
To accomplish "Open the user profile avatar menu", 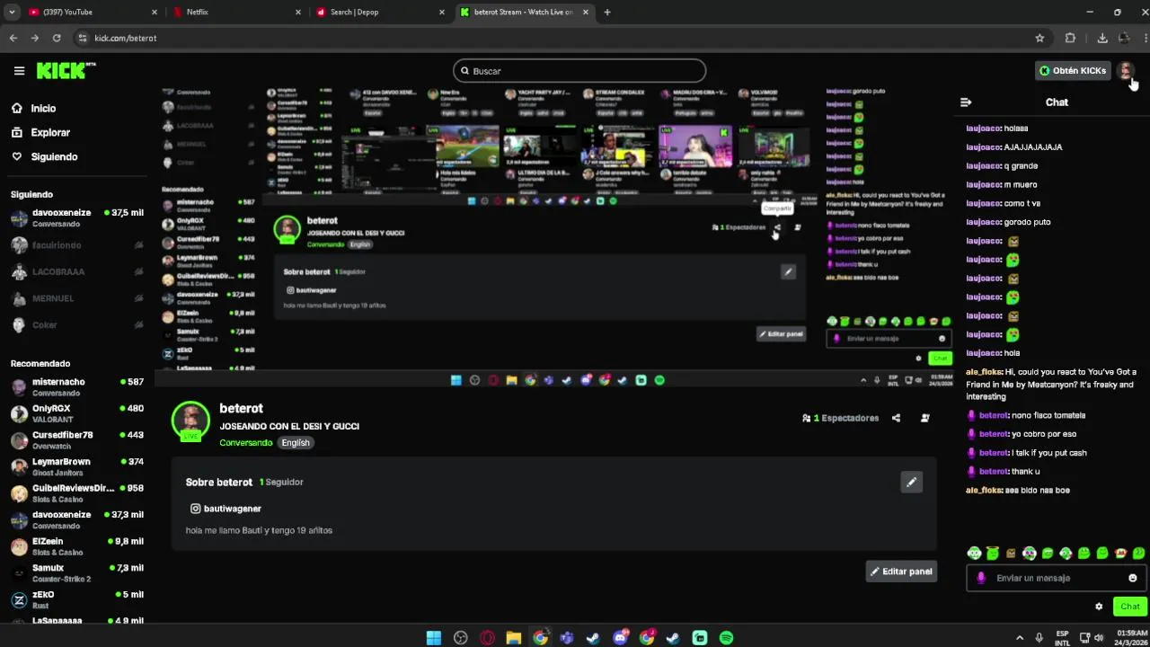I will [1126, 71].
